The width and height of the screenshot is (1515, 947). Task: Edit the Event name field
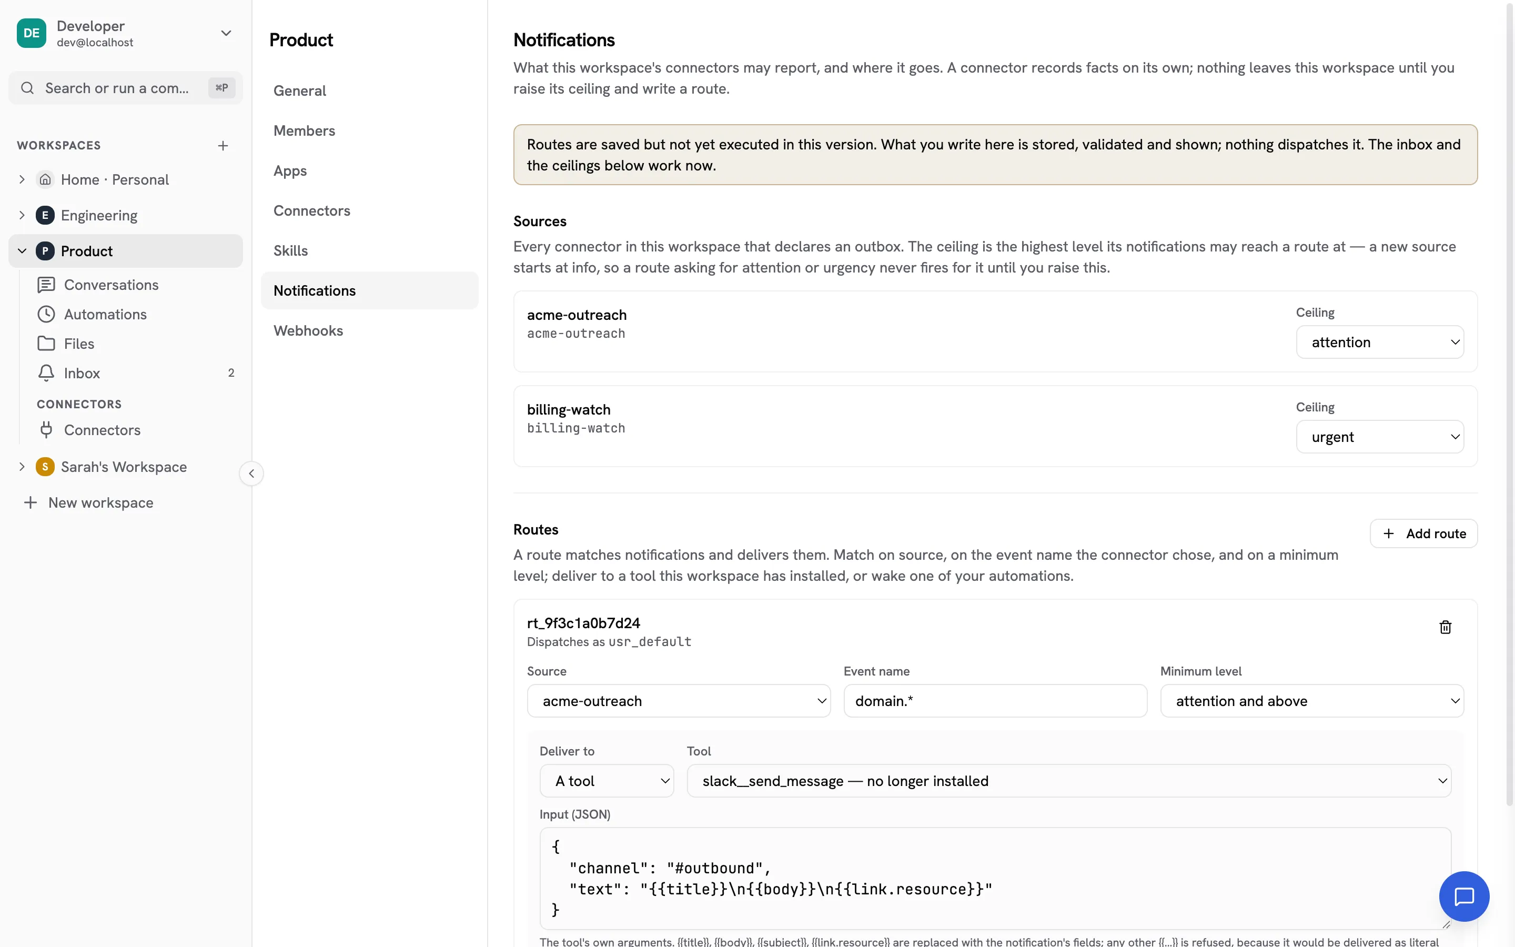pyautogui.click(x=995, y=701)
